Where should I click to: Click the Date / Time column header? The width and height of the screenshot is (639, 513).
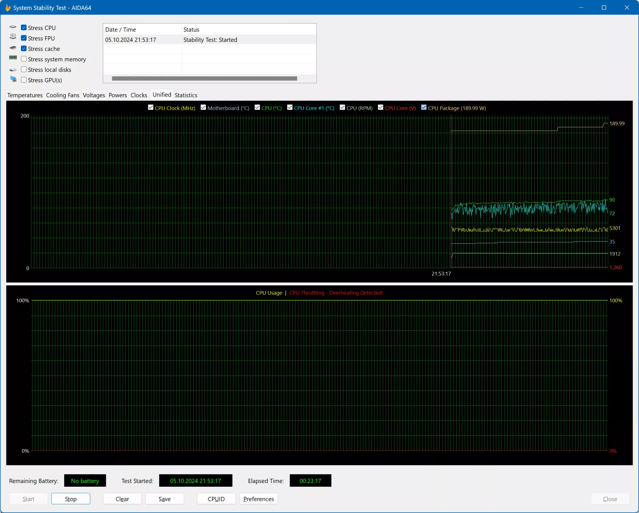tap(142, 29)
